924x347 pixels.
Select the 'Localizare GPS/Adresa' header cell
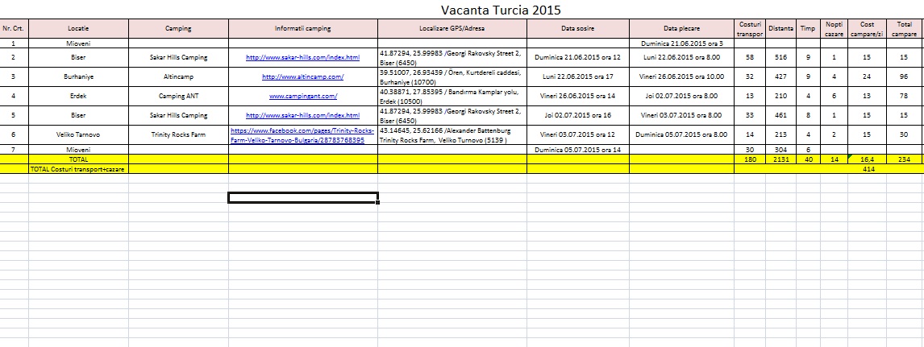pos(452,29)
